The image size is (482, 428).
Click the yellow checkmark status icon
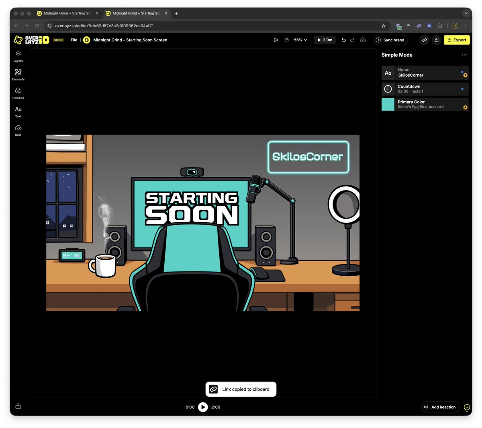(x=467, y=407)
